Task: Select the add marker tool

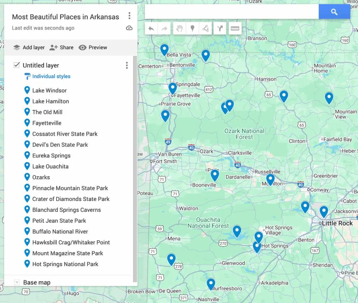Action: point(193,29)
